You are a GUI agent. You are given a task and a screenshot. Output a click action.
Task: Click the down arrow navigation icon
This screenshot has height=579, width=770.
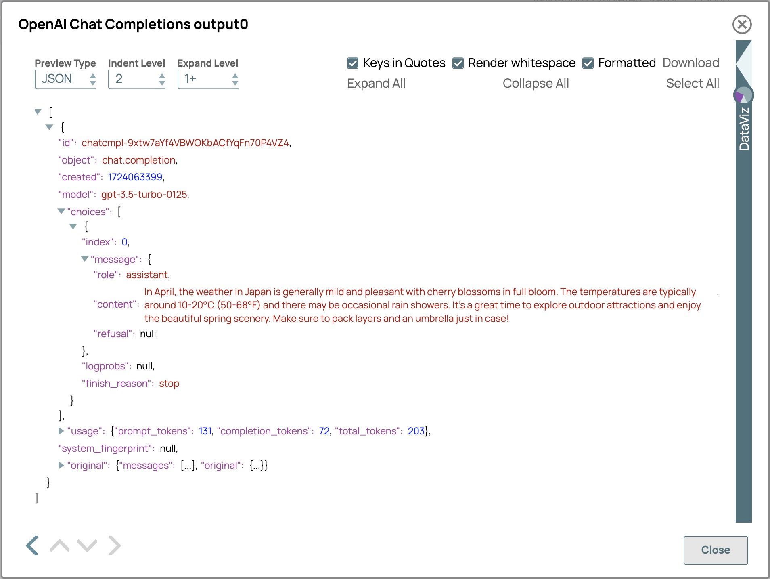(x=87, y=545)
